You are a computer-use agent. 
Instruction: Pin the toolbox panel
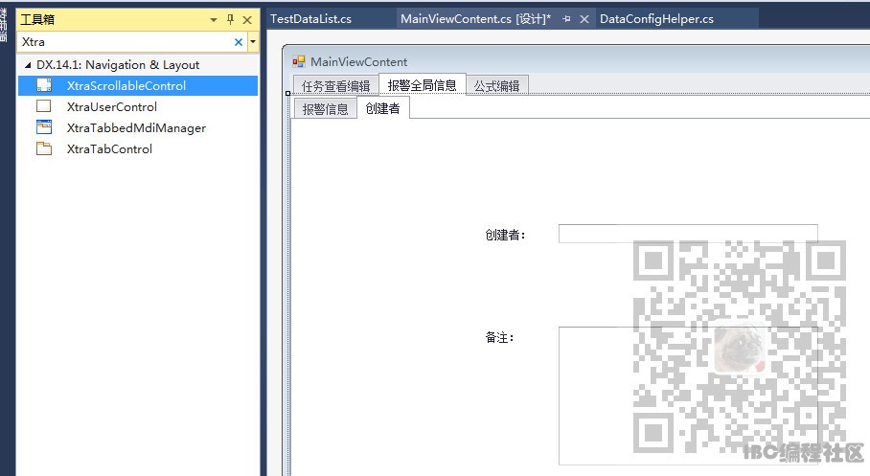[231, 19]
